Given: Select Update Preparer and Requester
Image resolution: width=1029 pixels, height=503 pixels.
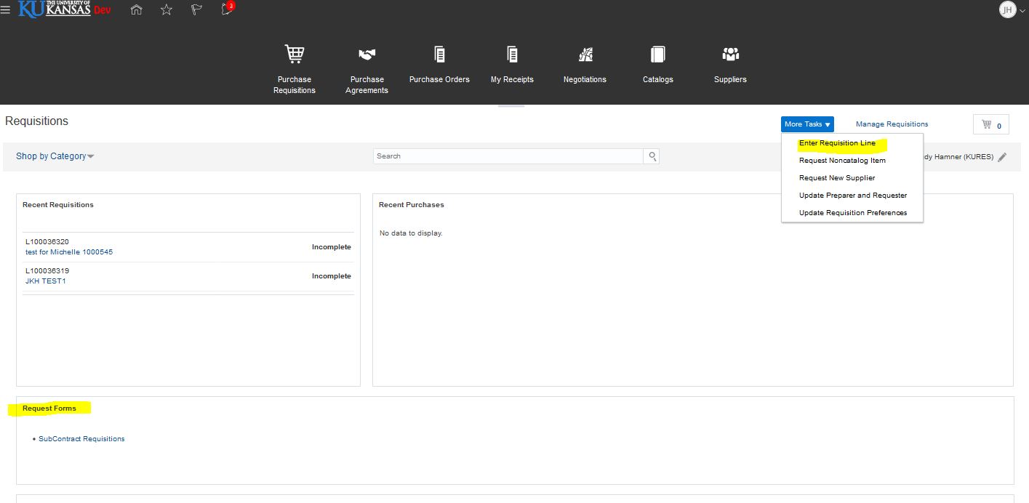Looking at the screenshot, I should 853,196.
